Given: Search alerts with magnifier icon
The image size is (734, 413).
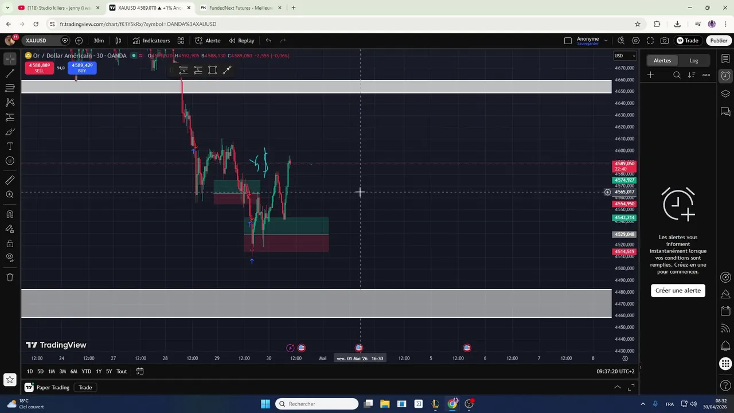Looking at the screenshot, I should (x=677, y=75).
